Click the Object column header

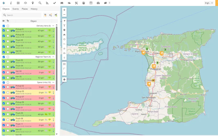pyautogui.click(x=34, y=21)
